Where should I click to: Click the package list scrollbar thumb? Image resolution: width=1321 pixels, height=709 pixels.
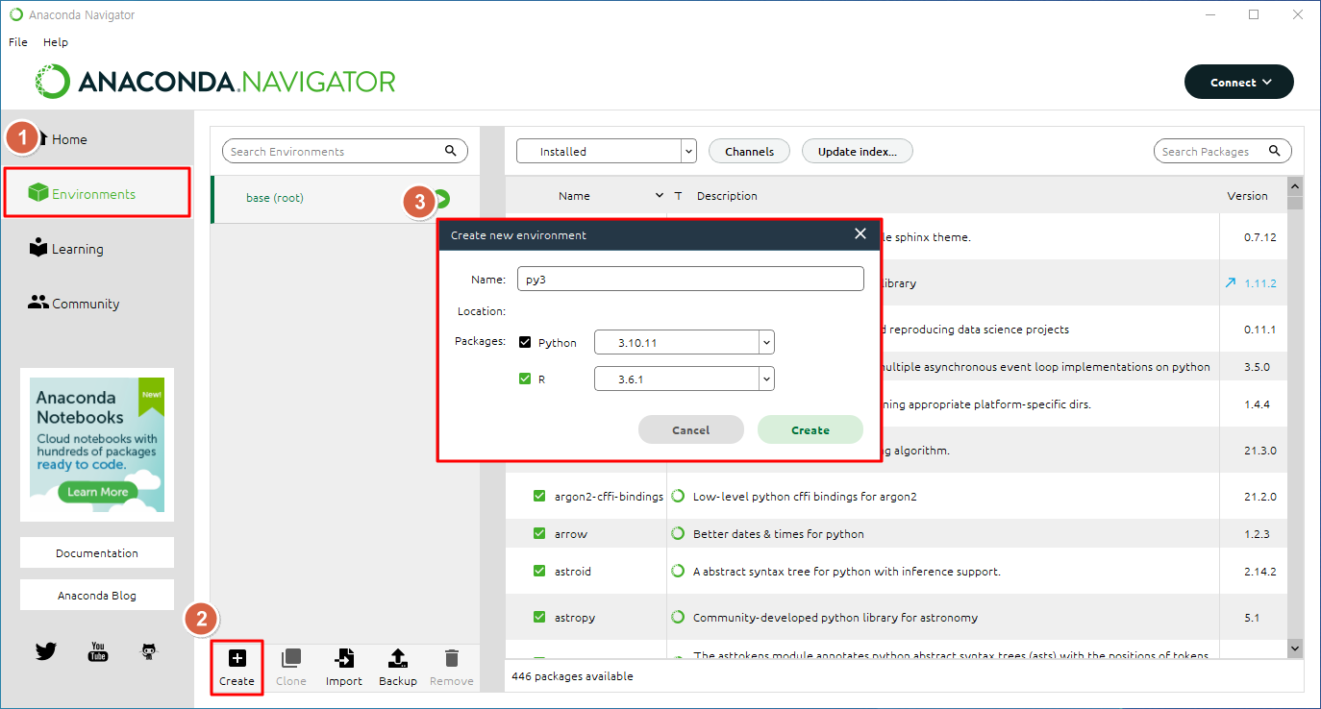1295,203
